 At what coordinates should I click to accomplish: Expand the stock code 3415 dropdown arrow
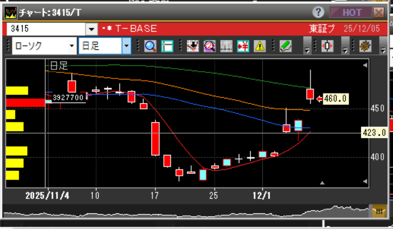[92, 29]
